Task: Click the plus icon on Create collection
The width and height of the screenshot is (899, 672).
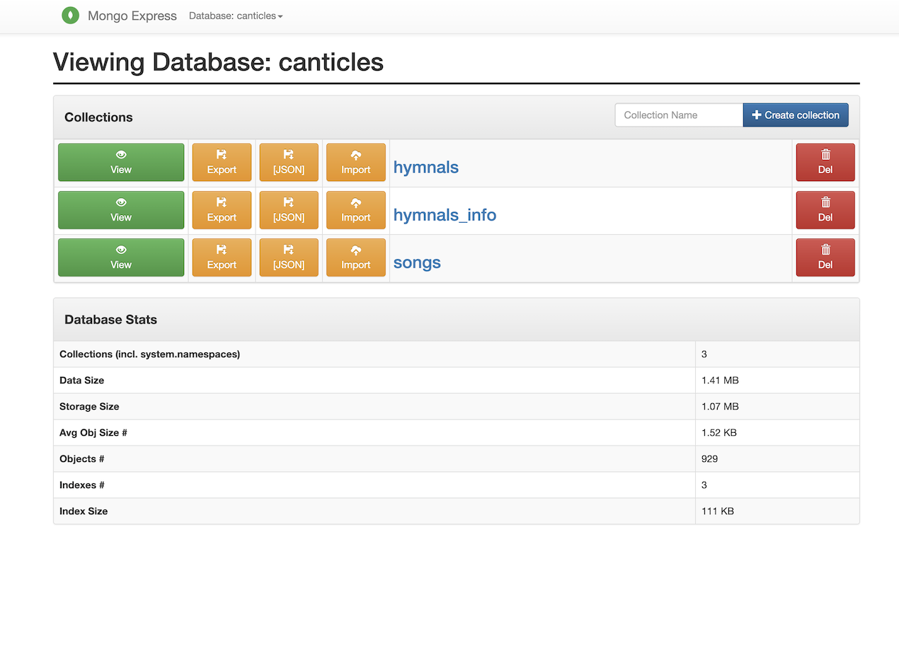Action: tap(756, 115)
